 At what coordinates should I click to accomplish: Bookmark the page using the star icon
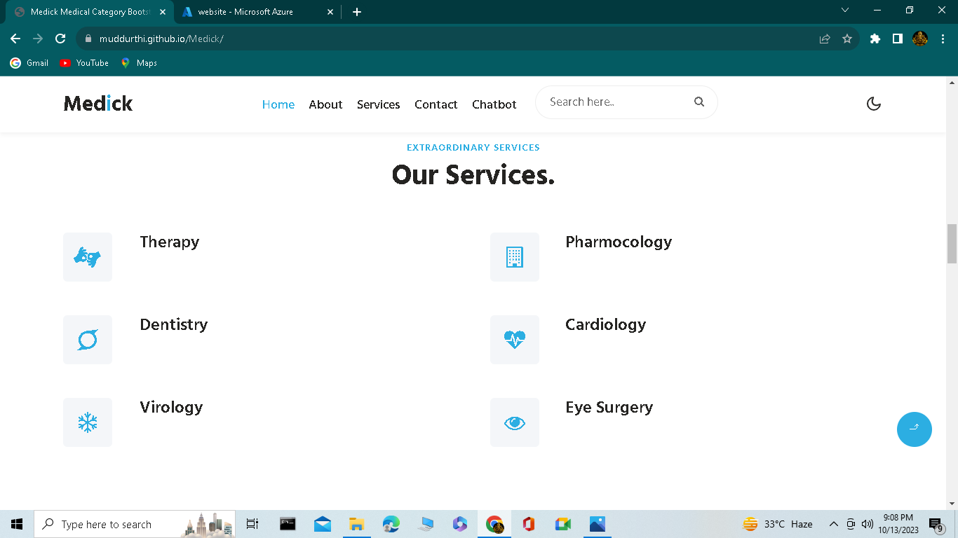[x=848, y=39]
